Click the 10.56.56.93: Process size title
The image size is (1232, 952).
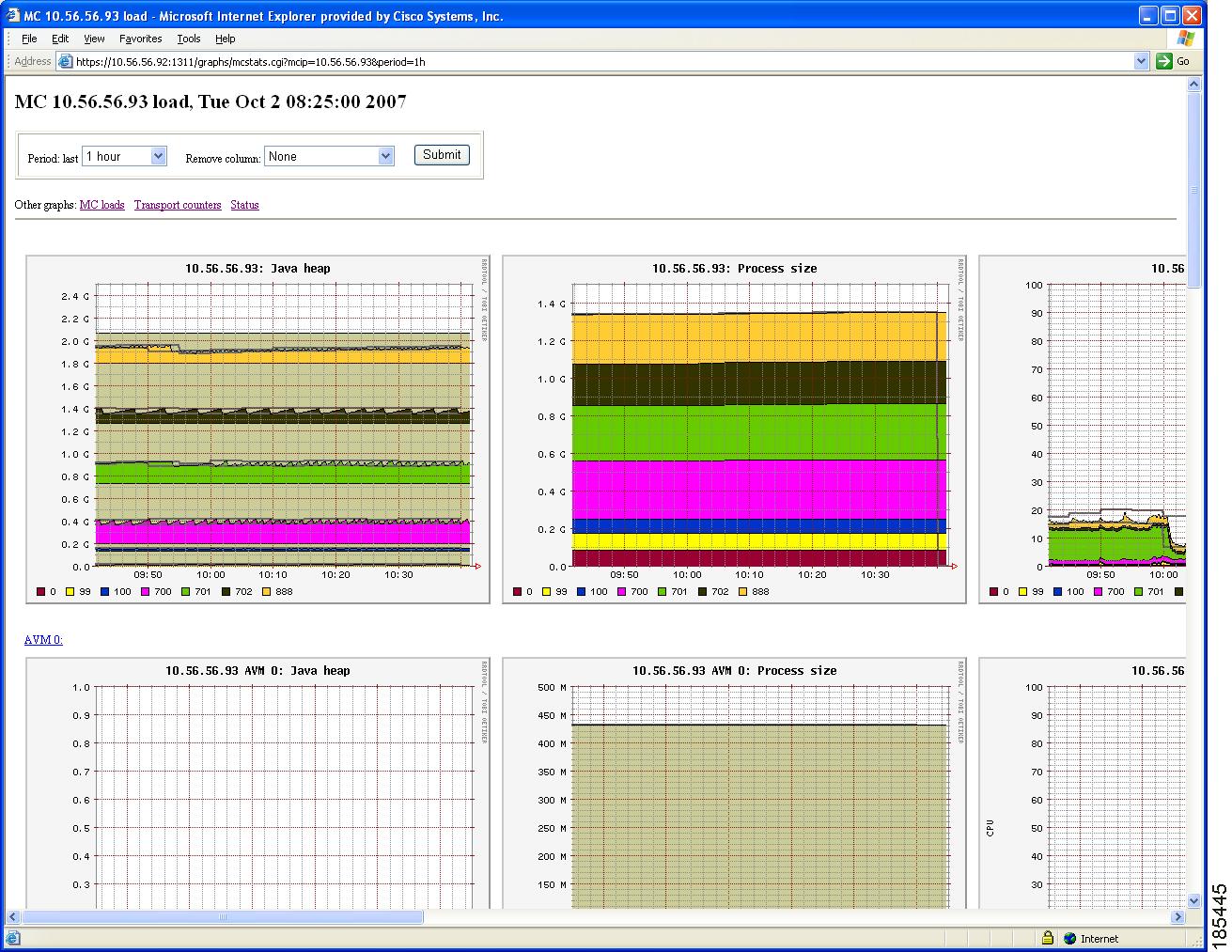(x=735, y=269)
